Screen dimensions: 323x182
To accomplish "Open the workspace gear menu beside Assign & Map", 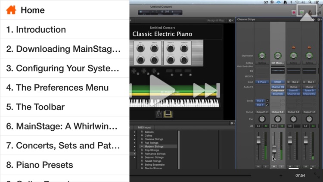I will [x=230, y=20].
